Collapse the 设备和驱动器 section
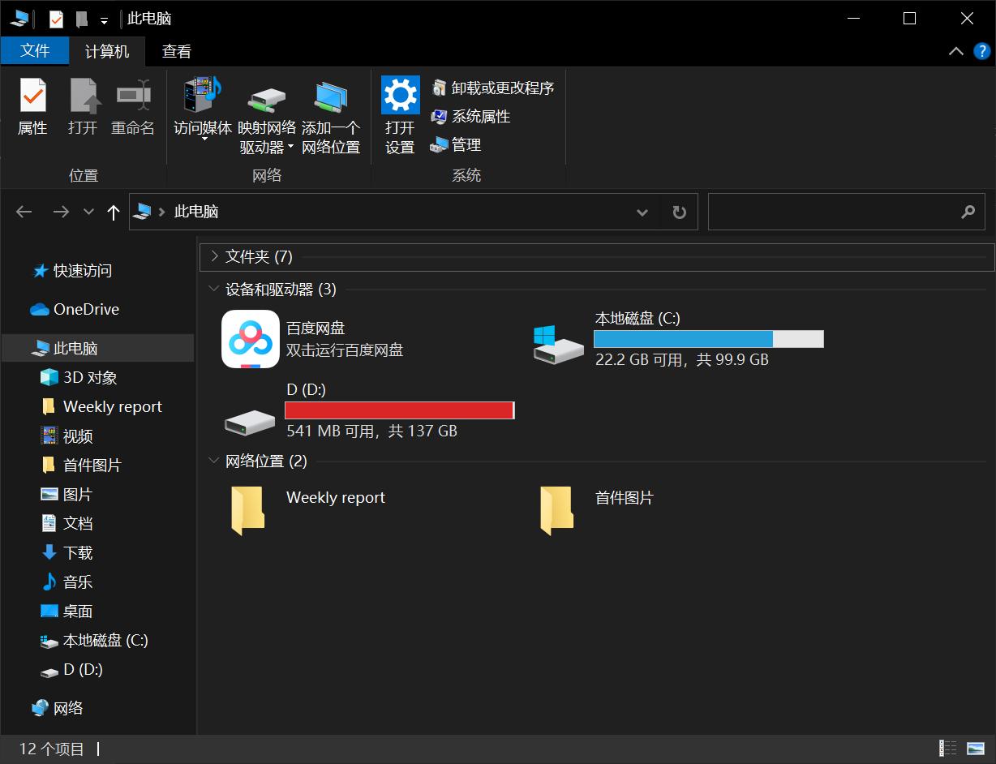The width and height of the screenshot is (996, 764). pyautogui.click(x=213, y=289)
